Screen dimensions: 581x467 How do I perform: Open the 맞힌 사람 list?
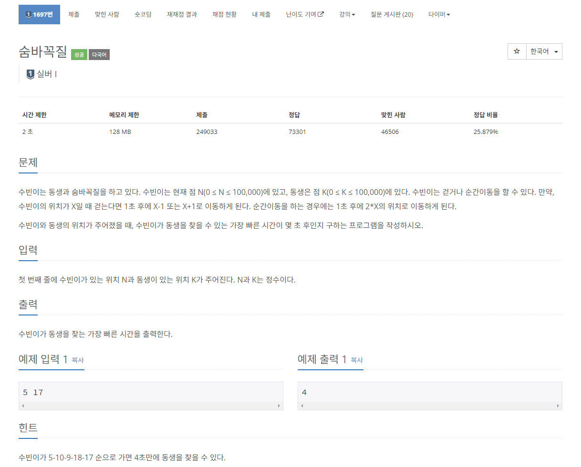click(x=106, y=14)
